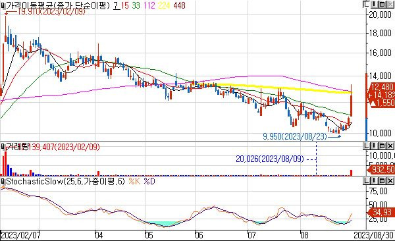Image resolution: width=395 pixels, height=241 pixels.
Task: Click the 20,000 price axis label
Action: point(380,14)
